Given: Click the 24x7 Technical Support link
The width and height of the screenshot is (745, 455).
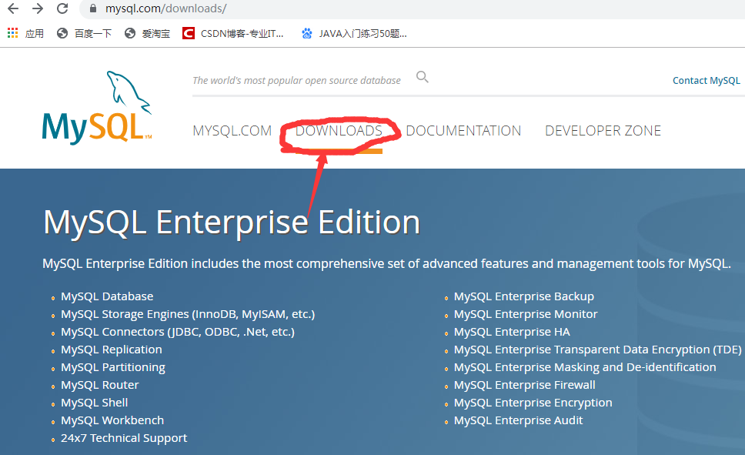Looking at the screenshot, I should tap(124, 437).
